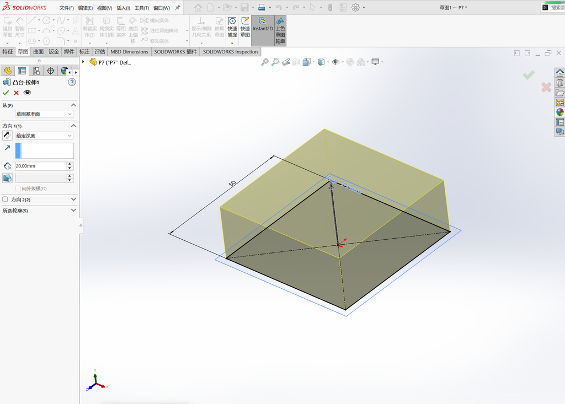Toggle the detailed preview eye icon
The width and height of the screenshot is (565, 404).
[x=27, y=93]
